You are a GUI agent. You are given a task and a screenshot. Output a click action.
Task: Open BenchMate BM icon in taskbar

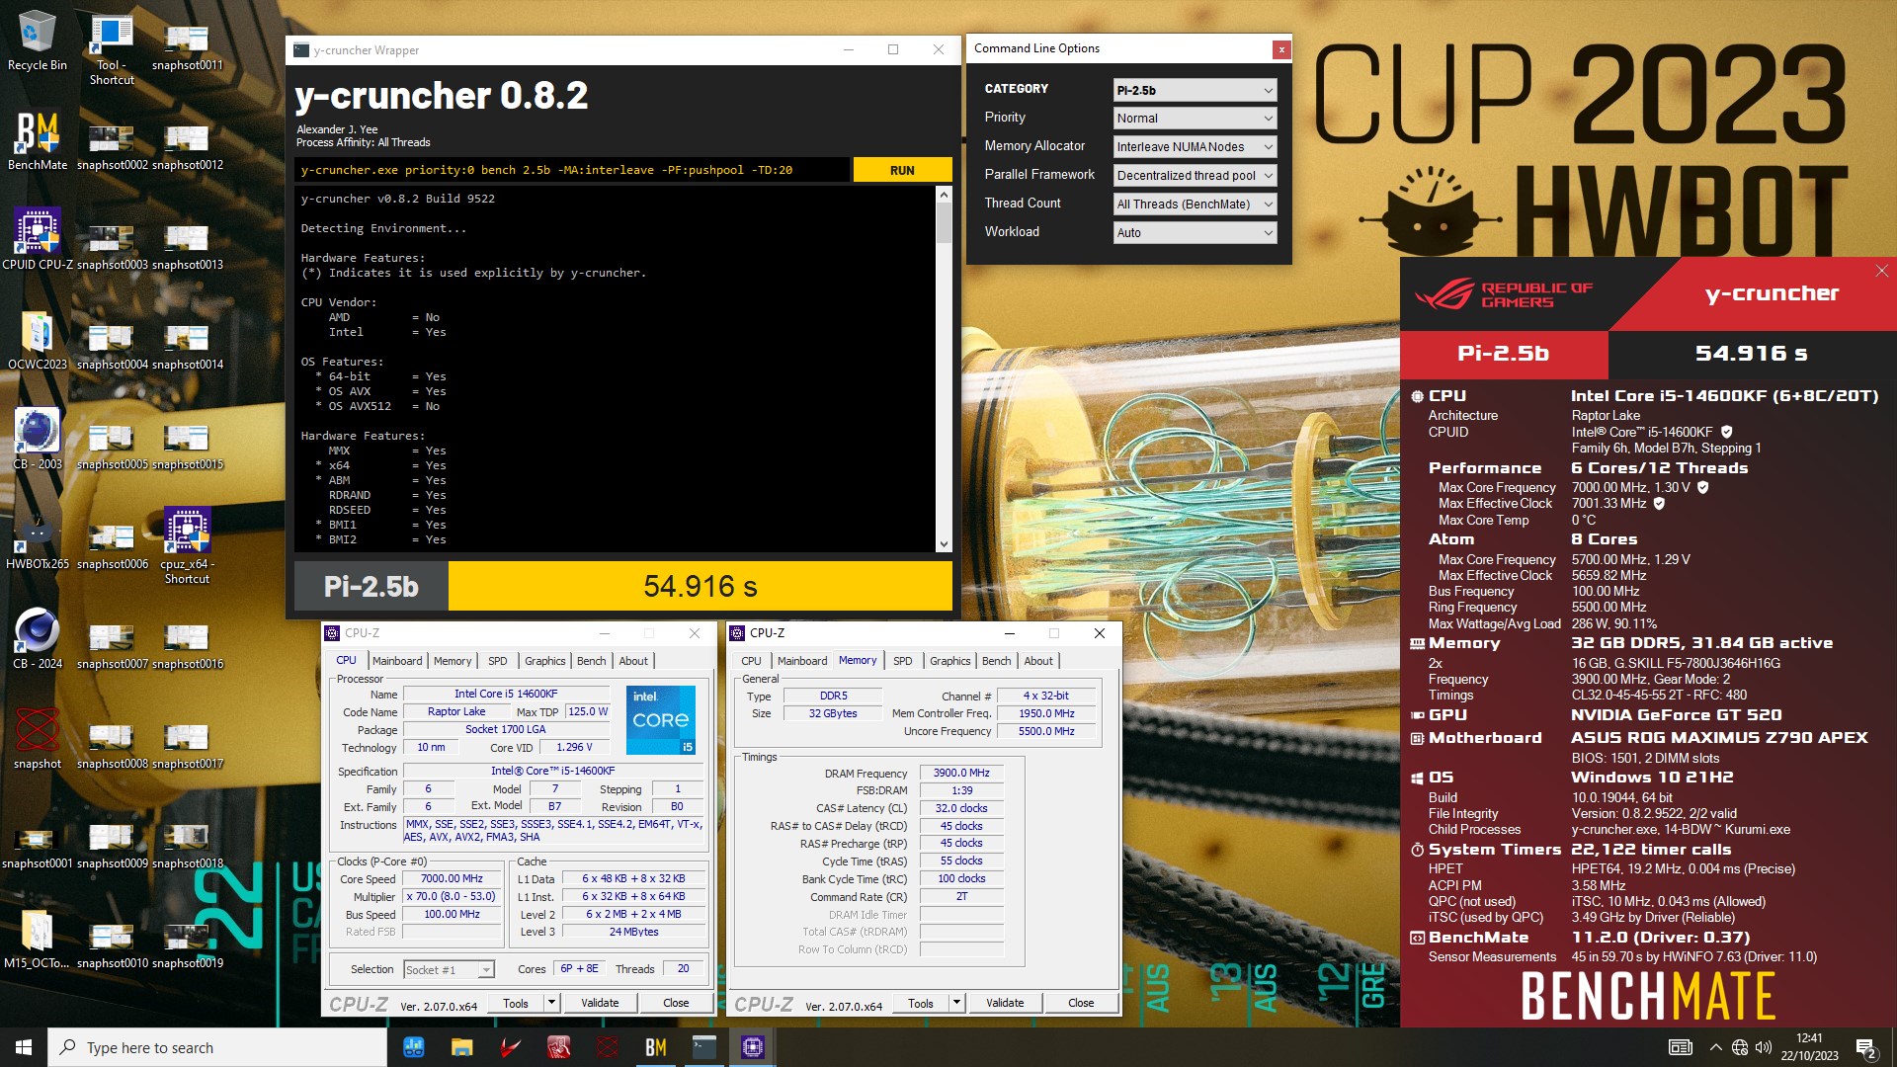[655, 1047]
